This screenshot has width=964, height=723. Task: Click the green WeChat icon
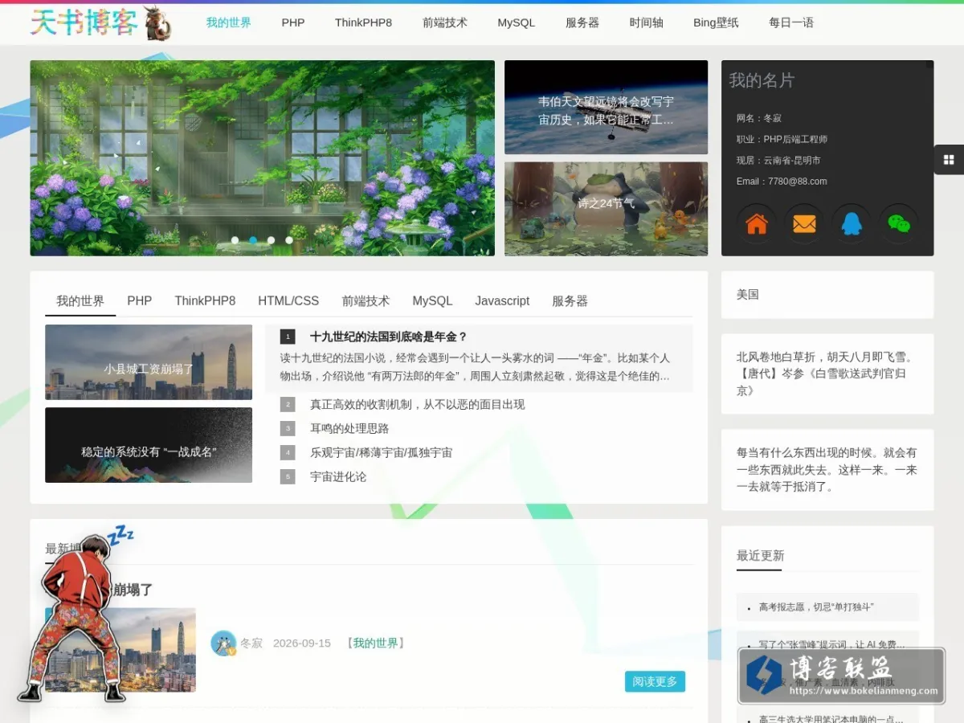pyautogui.click(x=899, y=223)
